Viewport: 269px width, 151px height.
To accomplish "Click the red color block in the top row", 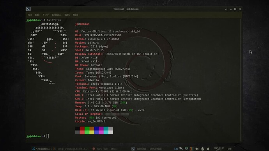I will click(82, 128).
